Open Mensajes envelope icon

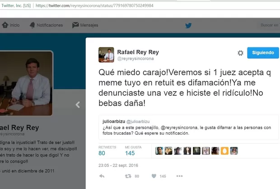coord(75,25)
